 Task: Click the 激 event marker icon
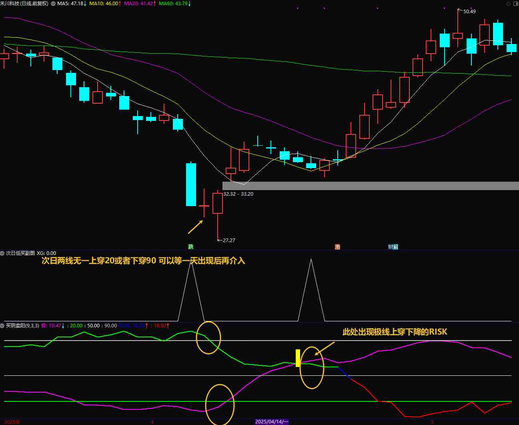point(337,247)
